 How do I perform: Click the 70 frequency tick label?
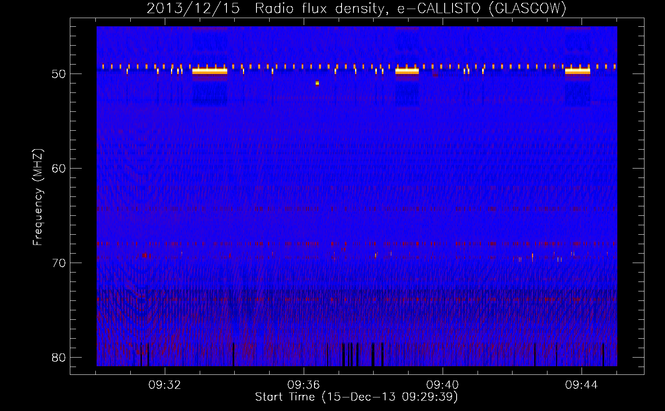tap(59, 263)
